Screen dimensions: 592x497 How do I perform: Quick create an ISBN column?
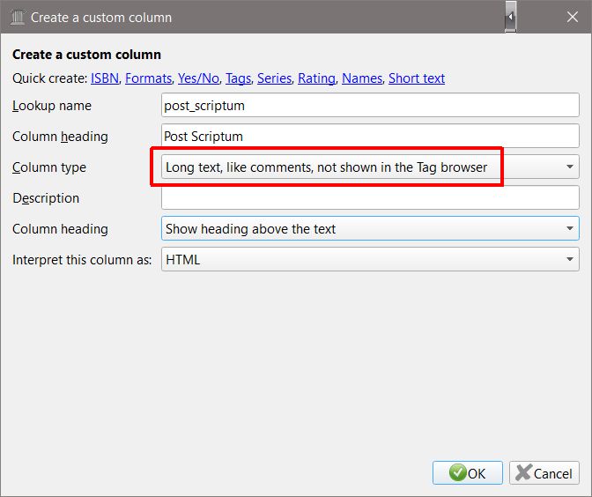pyautogui.click(x=105, y=78)
